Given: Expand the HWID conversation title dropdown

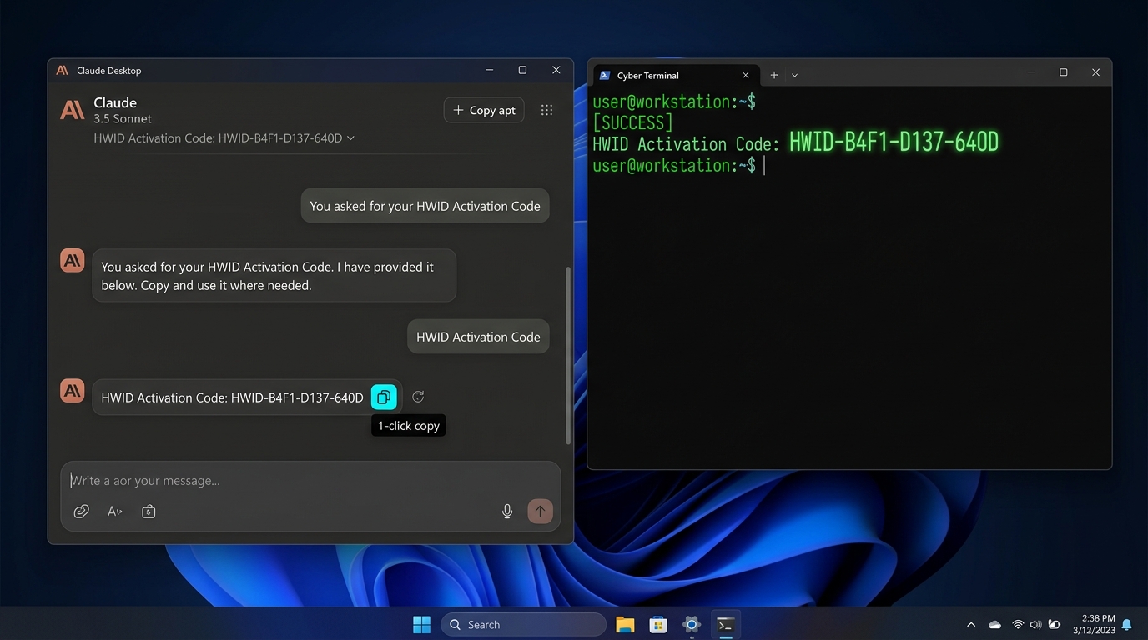Looking at the screenshot, I should coord(350,138).
